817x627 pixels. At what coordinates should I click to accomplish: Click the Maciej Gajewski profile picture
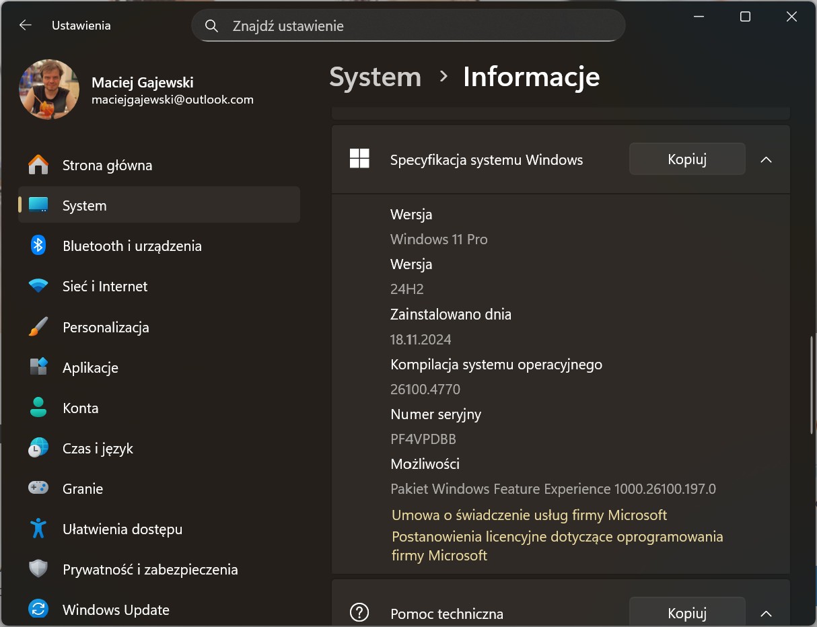click(49, 89)
